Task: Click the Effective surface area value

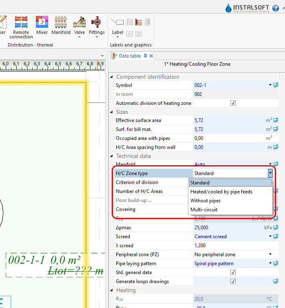Action: pos(228,120)
